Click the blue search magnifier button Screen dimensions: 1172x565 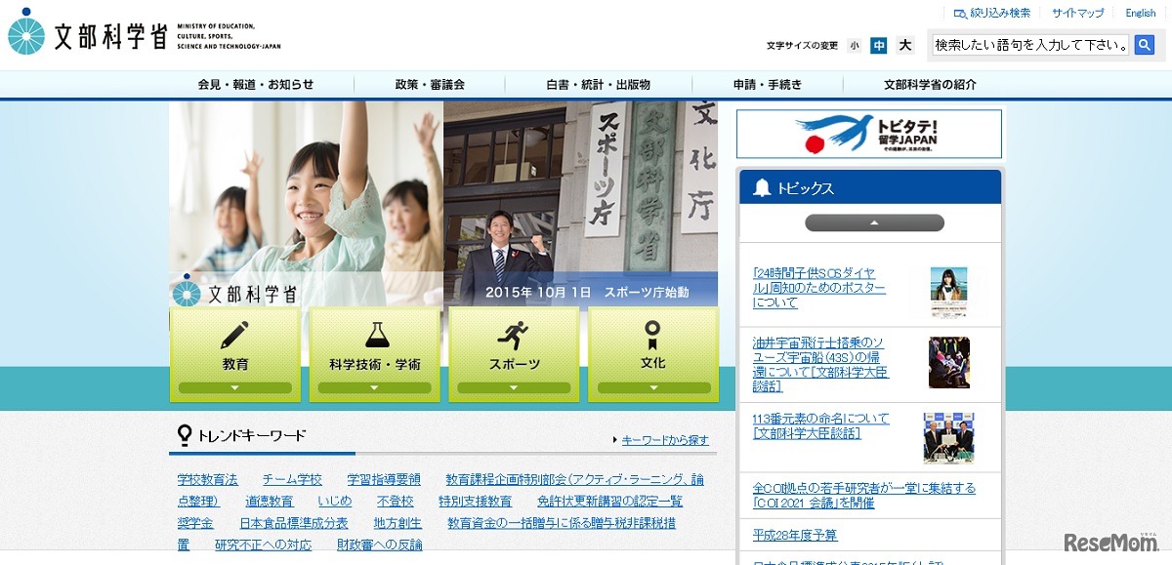pos(1145,44)
